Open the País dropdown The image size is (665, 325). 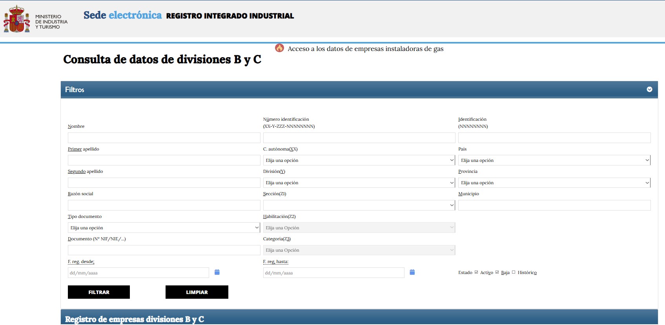[554, 160]
